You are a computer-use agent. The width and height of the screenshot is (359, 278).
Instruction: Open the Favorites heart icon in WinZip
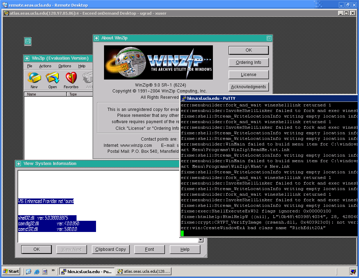[71, 80]
